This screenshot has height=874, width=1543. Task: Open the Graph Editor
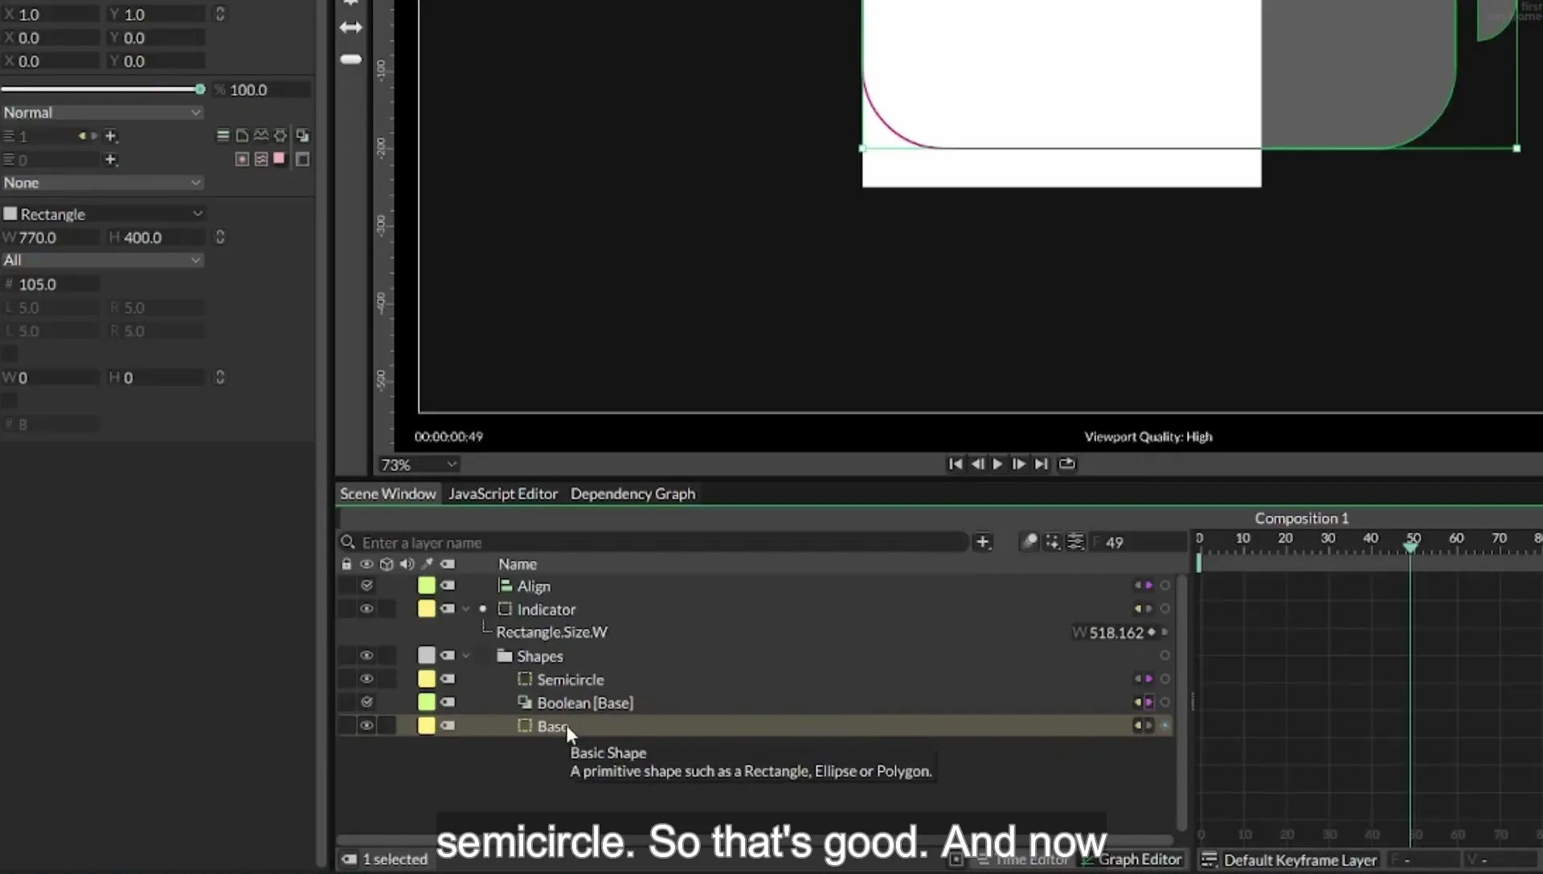(1132, 860)
